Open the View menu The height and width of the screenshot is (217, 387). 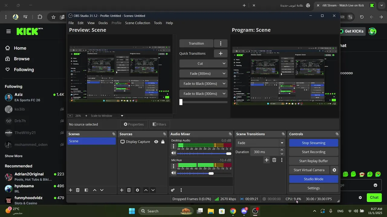pyautogui.click(x=91, y=23)
